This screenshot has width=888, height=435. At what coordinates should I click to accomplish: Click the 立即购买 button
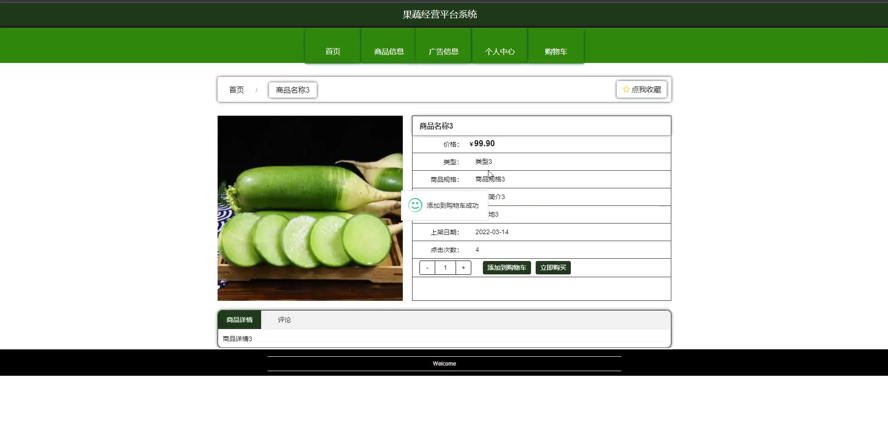pyautogui.click(x=553, y=267)
